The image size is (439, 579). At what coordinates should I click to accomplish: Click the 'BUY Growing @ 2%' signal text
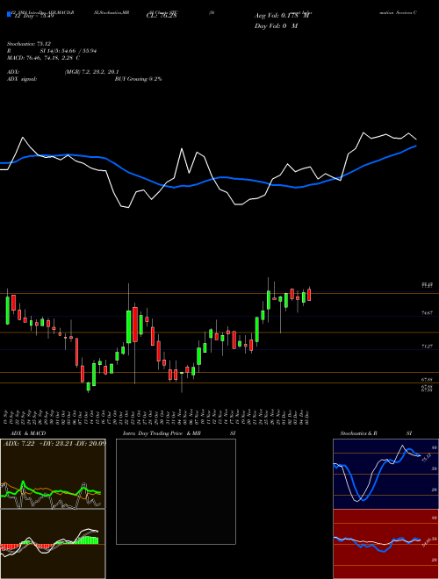point(138,79)
